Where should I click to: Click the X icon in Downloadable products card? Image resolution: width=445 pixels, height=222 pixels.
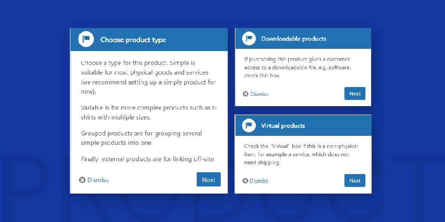(246, 94)
